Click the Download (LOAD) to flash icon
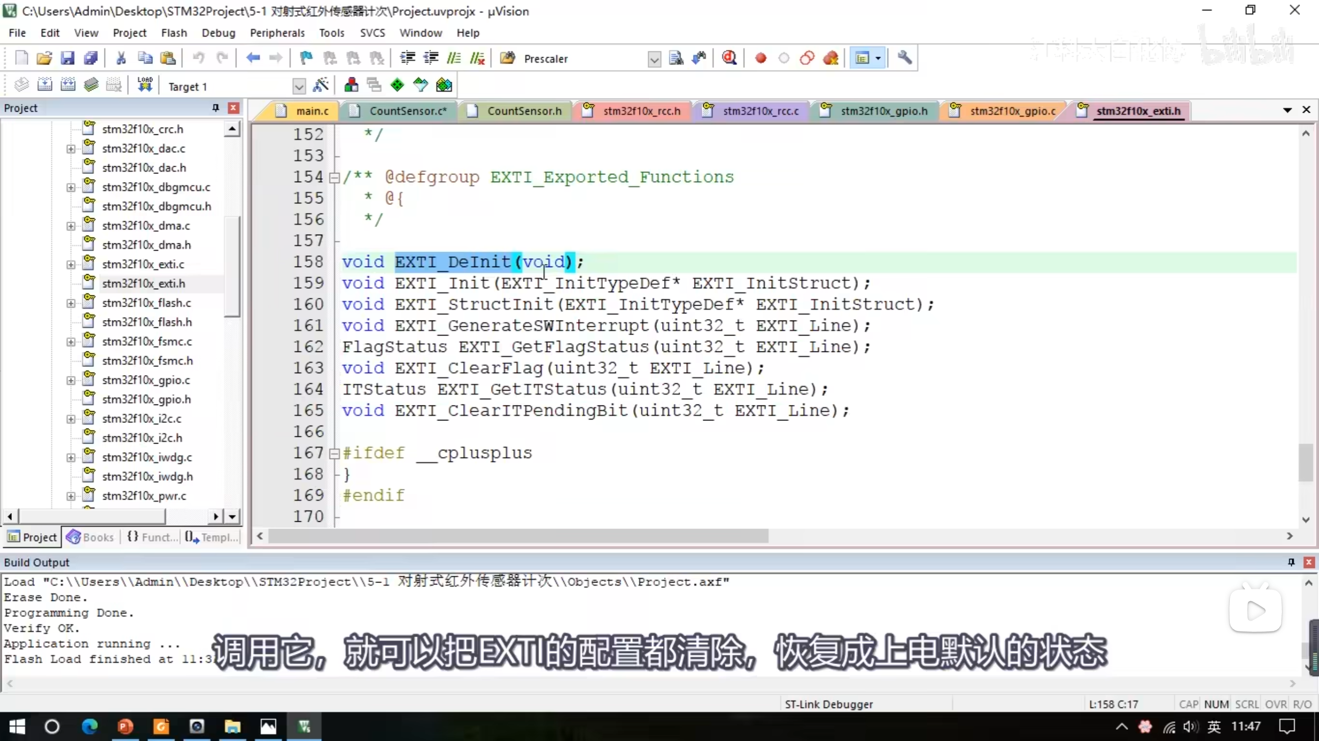The image size is (1319, 741). coord(145,85)
